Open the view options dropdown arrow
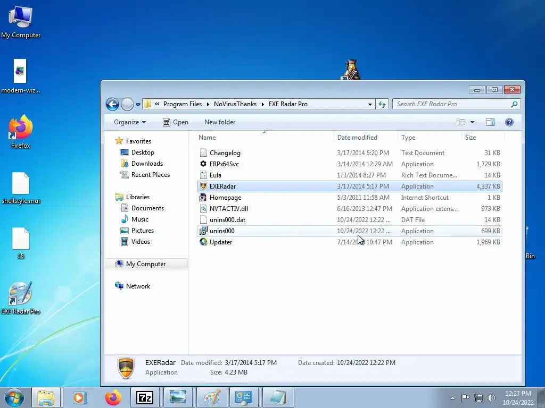 click(473, 122)
